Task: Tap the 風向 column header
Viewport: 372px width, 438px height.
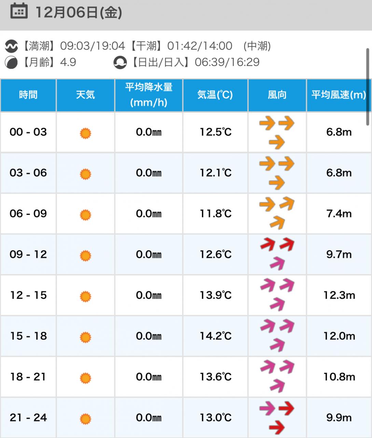Action: click(x=277, y=95)
